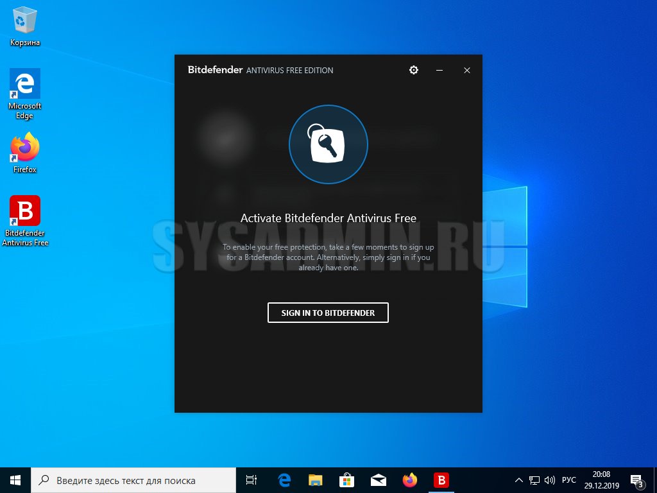Launch Edge from the taskbar
The width and height of the screenshot is (657, 493).
tap(284, 480)
